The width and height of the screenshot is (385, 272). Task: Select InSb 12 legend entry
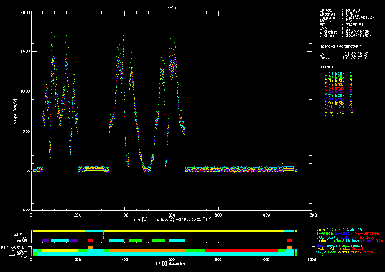click(x=339, y=114)
